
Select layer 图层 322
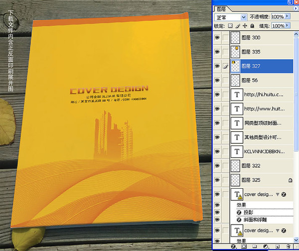[262, 166]
